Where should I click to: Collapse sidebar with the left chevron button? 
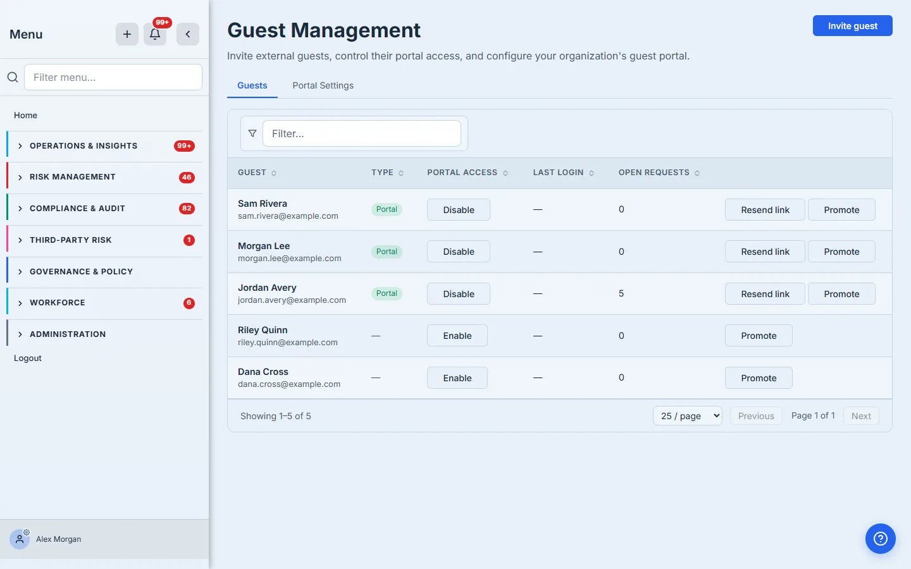(x=188, y=34)
